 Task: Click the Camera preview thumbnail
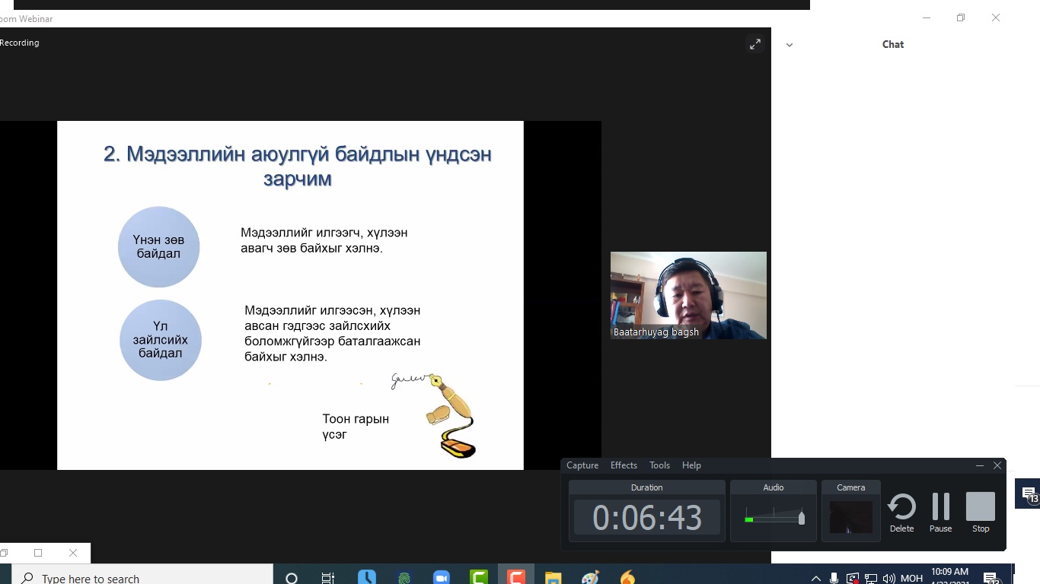850,518
